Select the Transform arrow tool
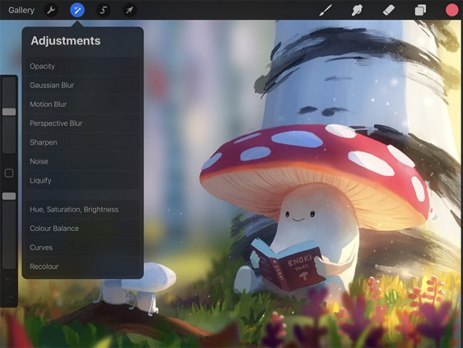 129,10
